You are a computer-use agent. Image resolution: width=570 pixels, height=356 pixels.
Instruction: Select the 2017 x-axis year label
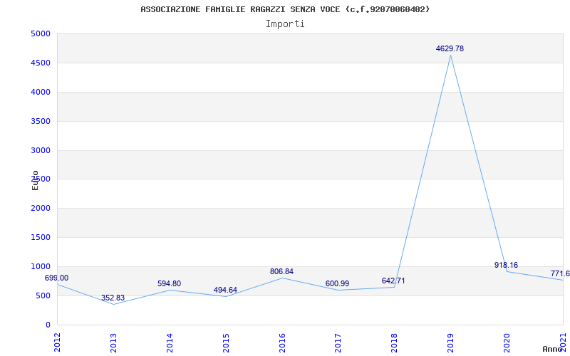[338, 343]
